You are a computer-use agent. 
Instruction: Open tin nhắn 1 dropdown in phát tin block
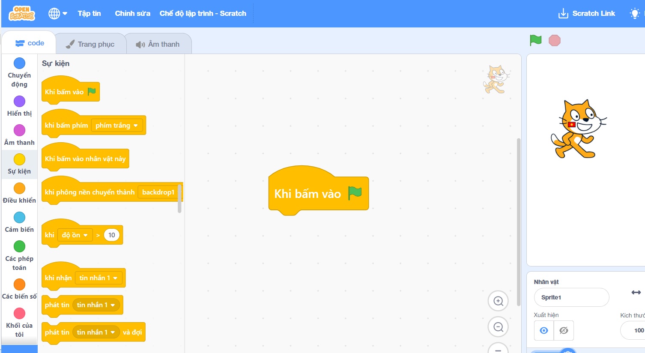point(96,305)
